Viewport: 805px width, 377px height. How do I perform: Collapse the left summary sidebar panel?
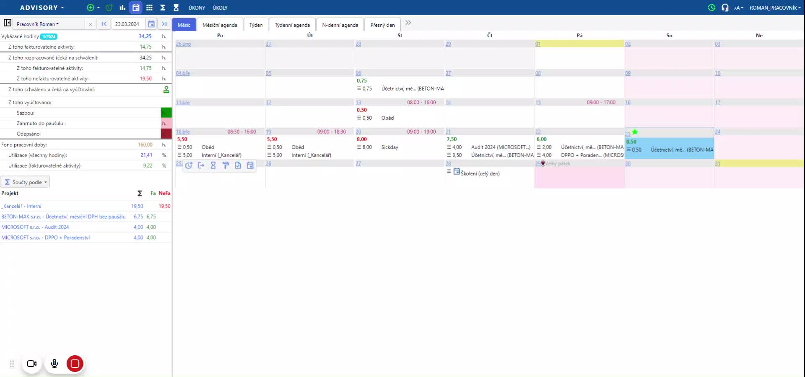(7, 23)
